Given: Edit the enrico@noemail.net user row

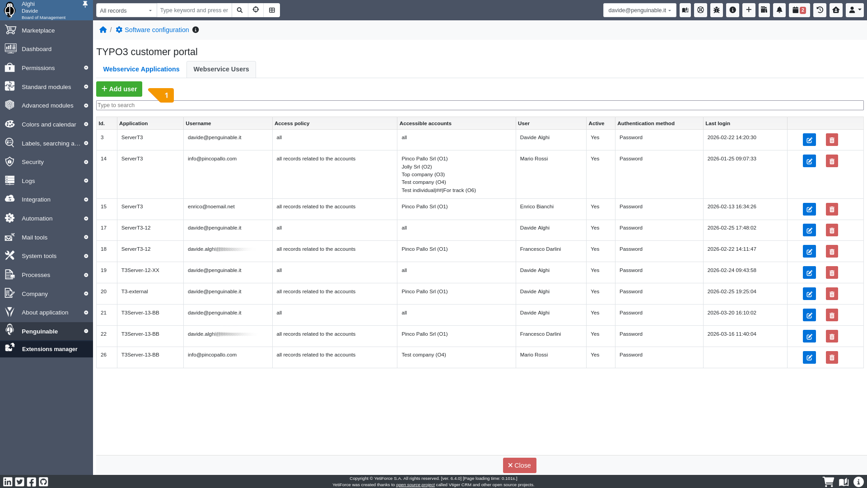Looking at the screenshot, I should 809,209.
